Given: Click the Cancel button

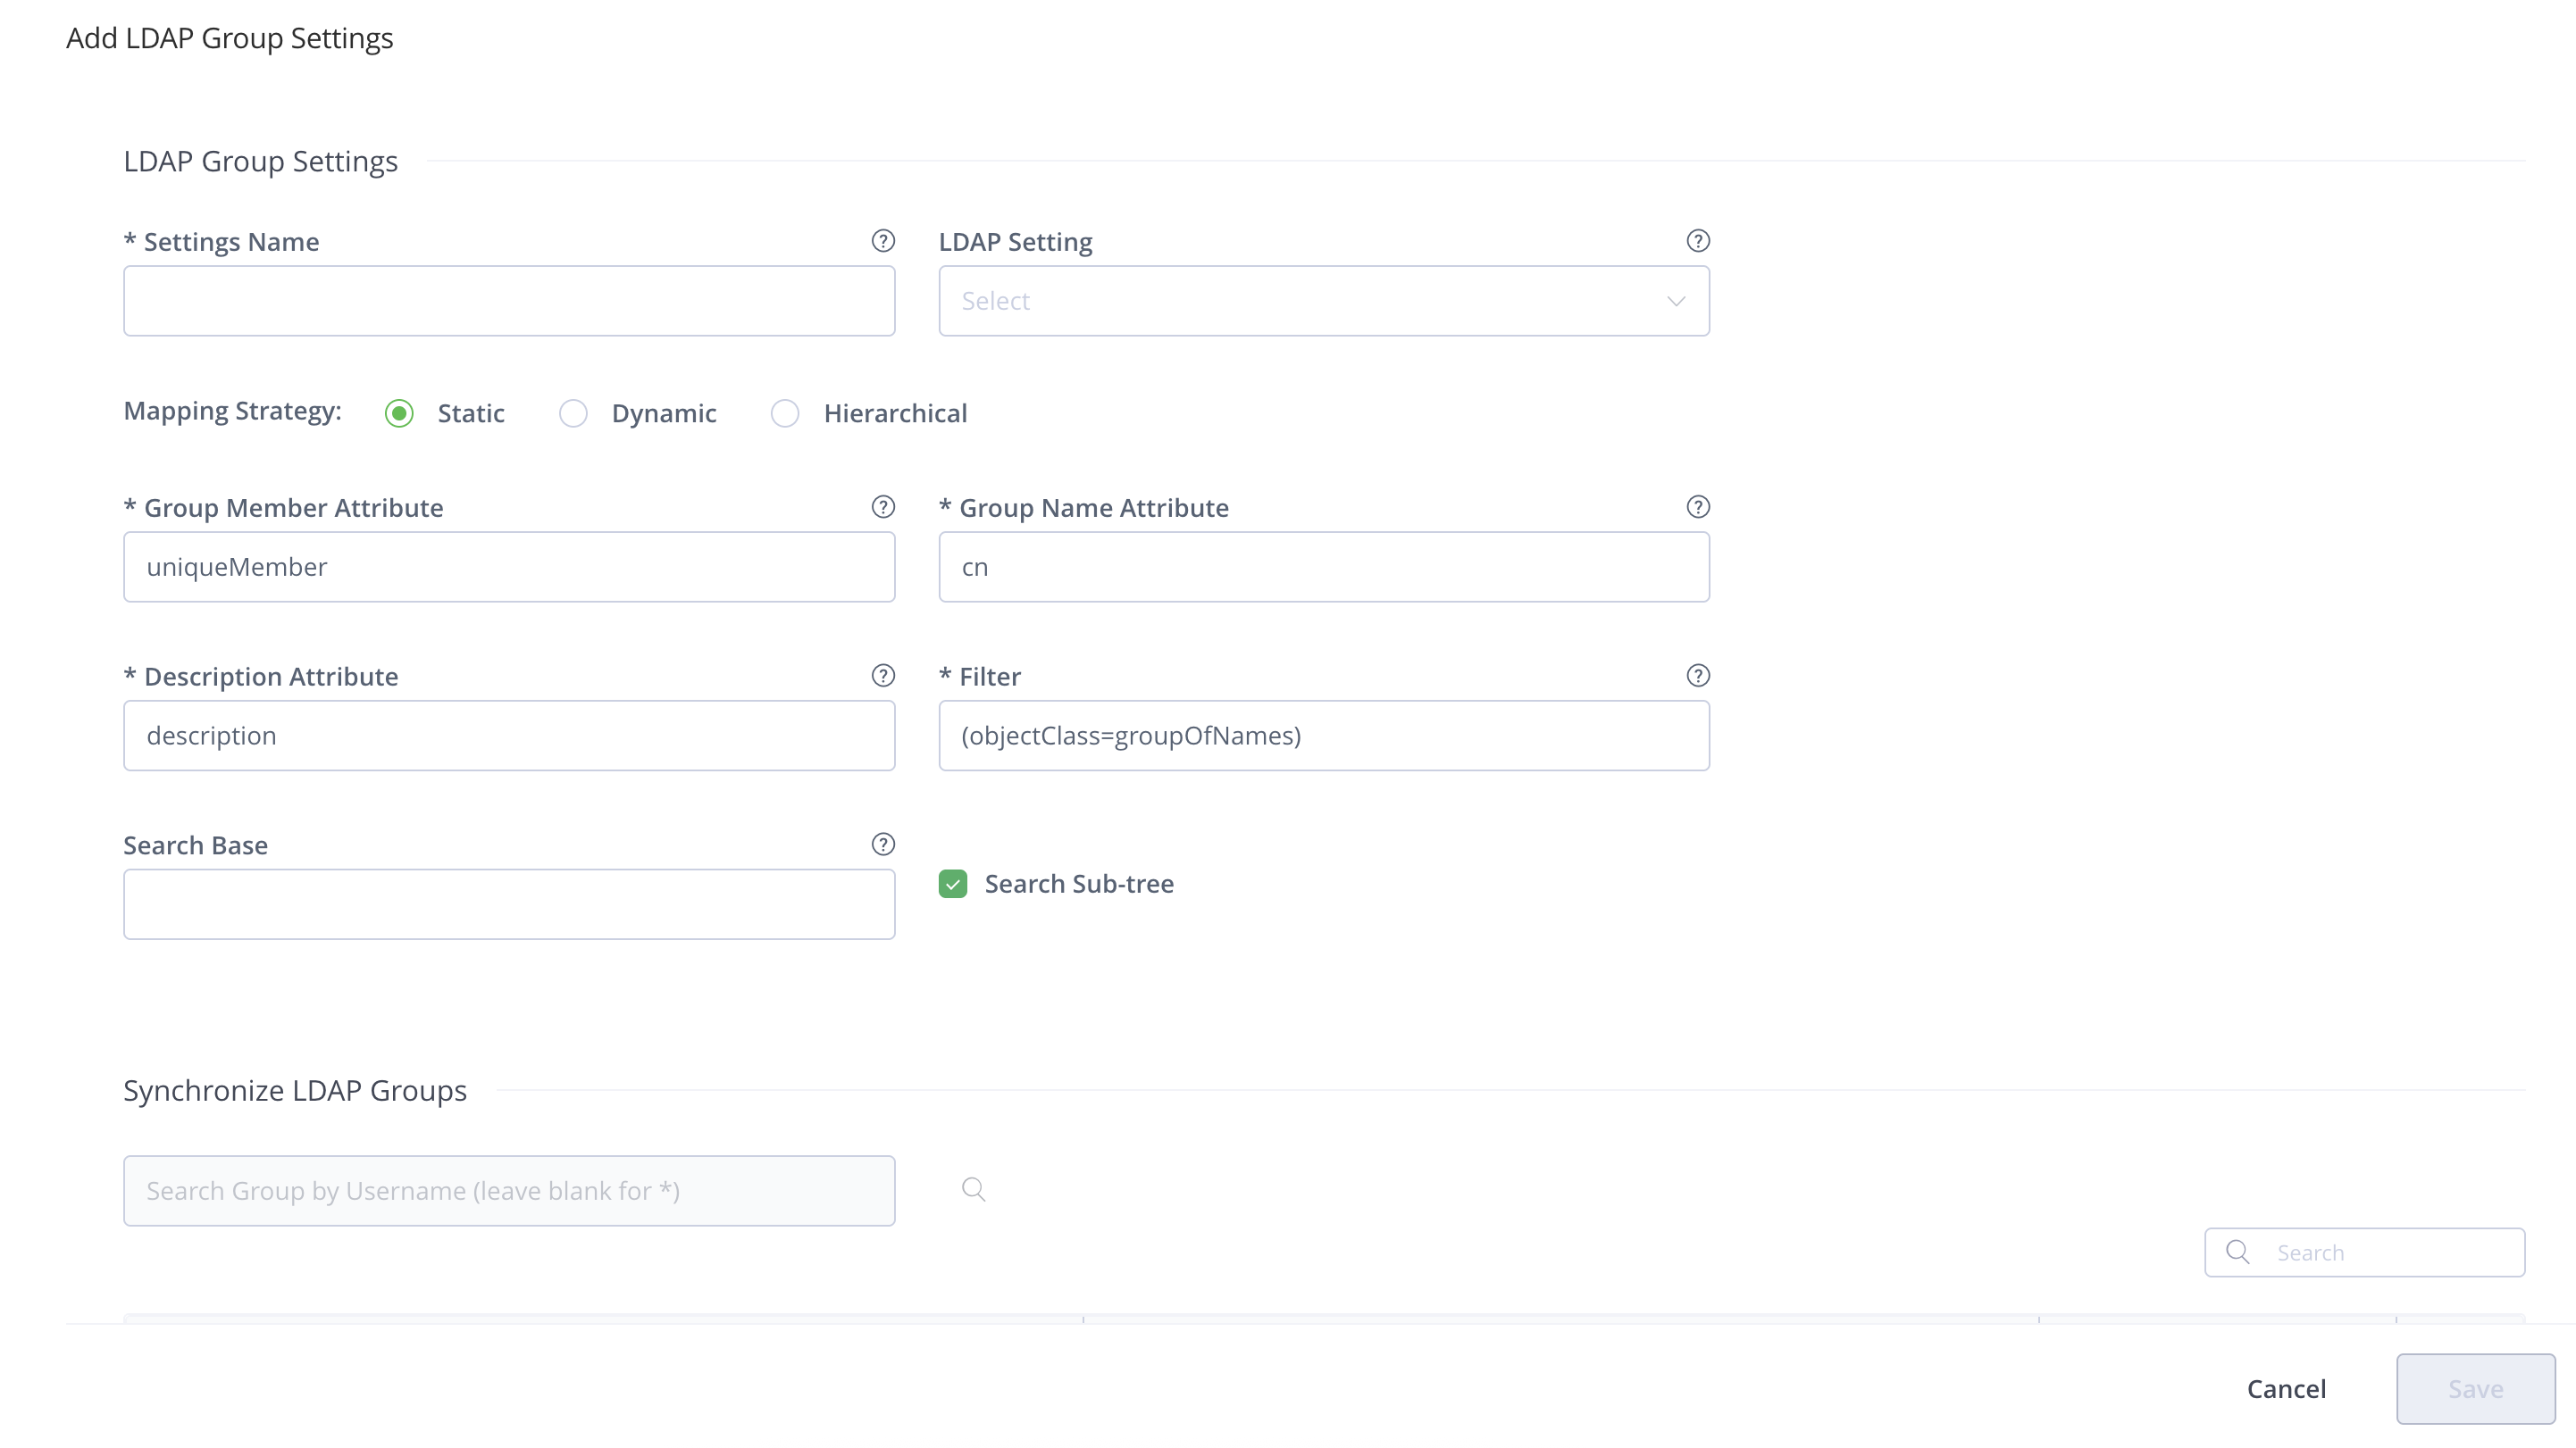Looking at the screenshot, I should point(2286,1388).
